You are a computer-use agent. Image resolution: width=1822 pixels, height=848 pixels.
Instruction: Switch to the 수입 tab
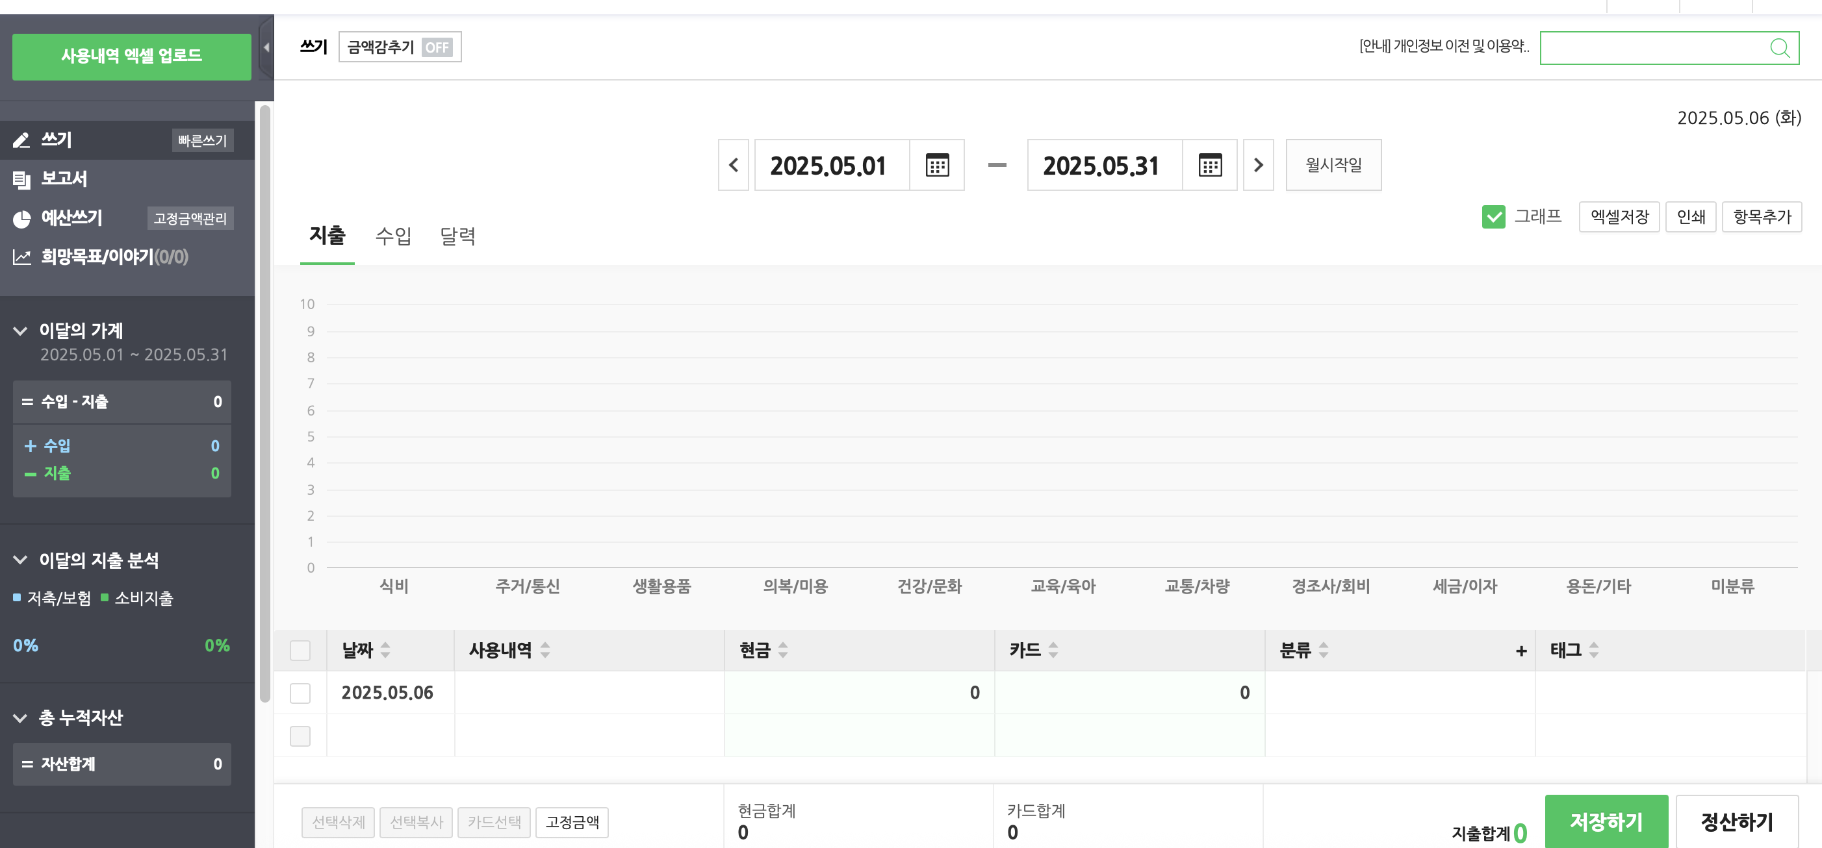click(x=394, y=236)
